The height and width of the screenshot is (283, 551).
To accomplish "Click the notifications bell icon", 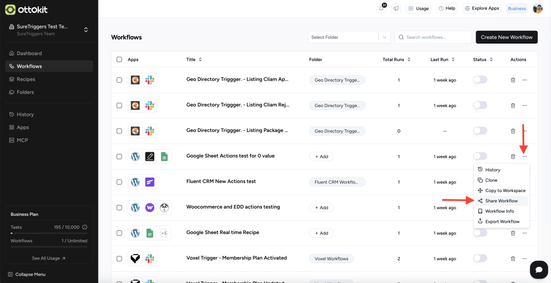I will pyautogui.click(x=382, y=9).
